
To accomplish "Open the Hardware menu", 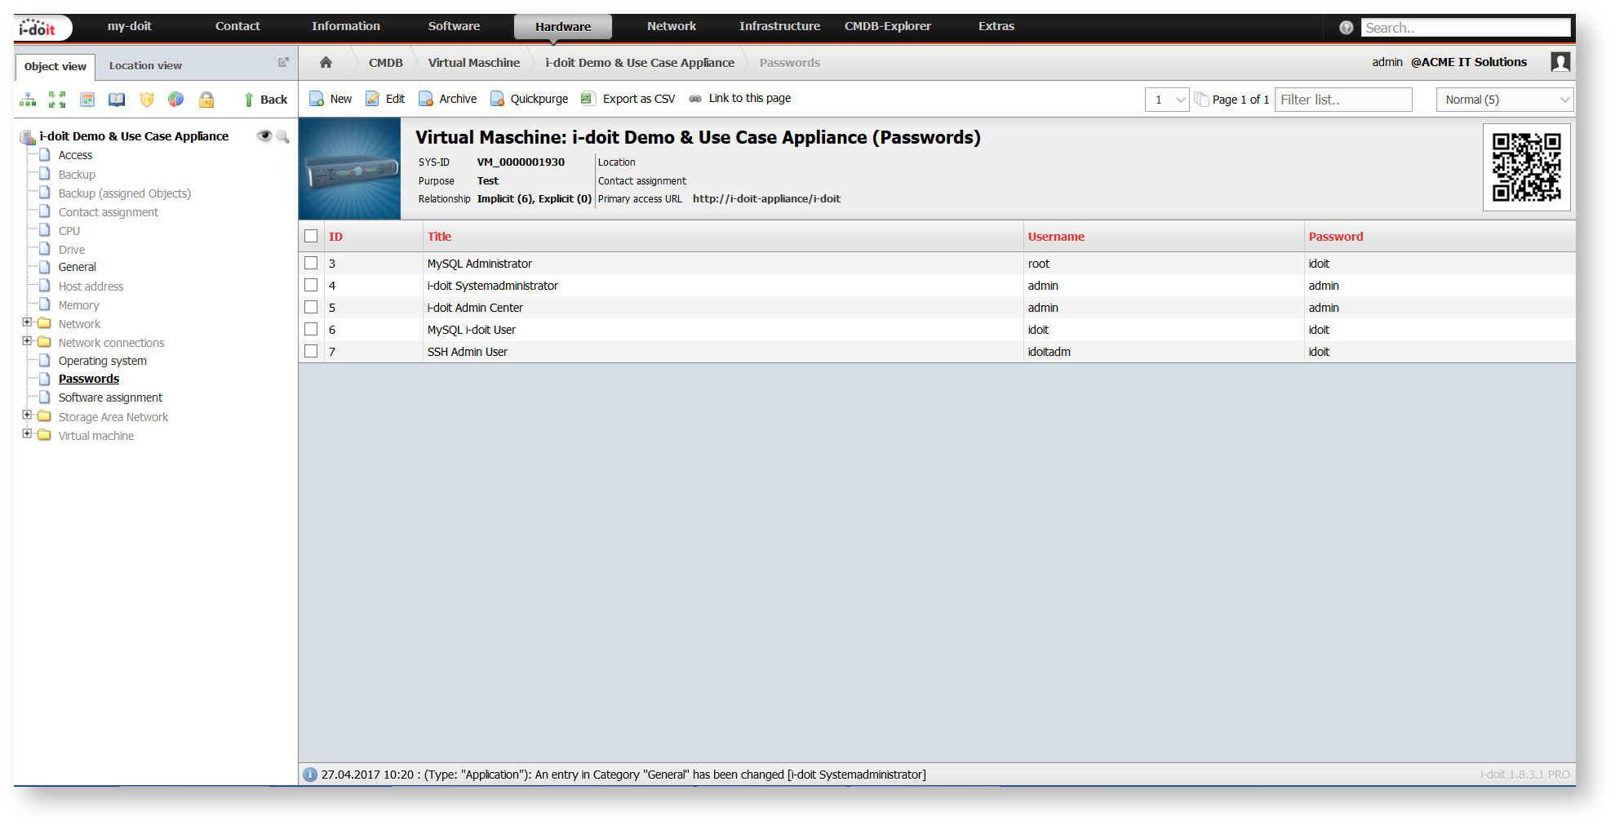I will pos(563,27).
